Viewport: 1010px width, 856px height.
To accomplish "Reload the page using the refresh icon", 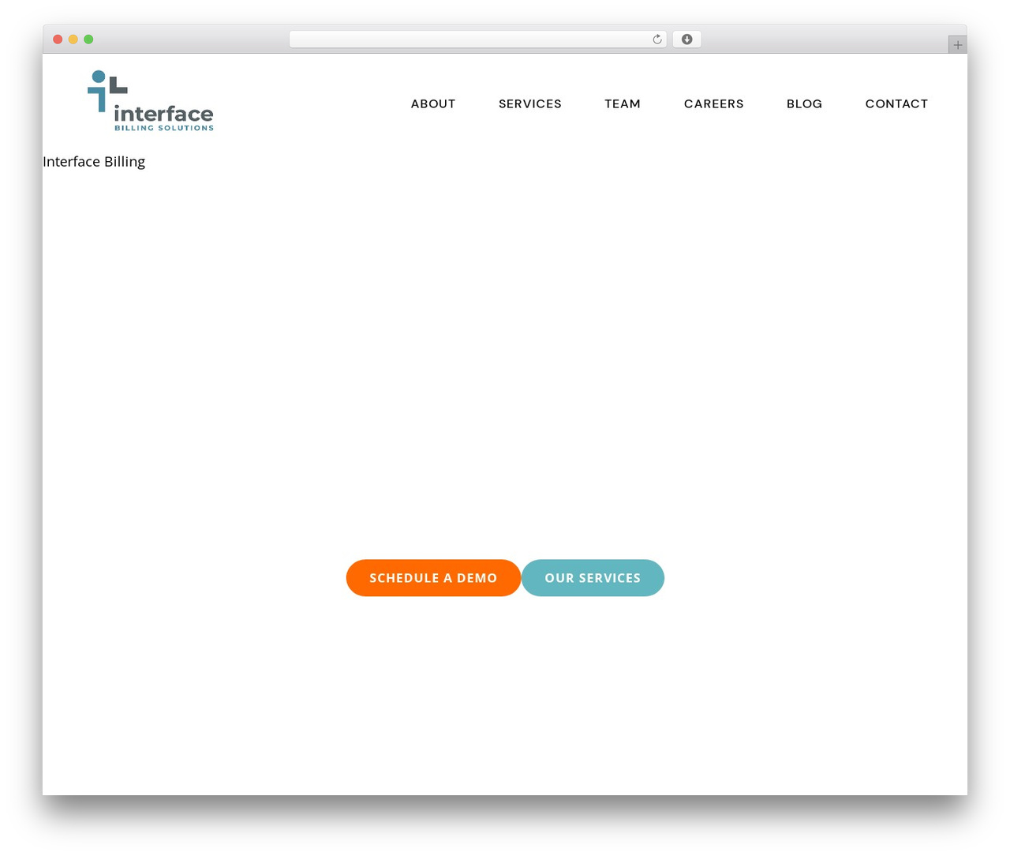I will [x=657, y=39].
